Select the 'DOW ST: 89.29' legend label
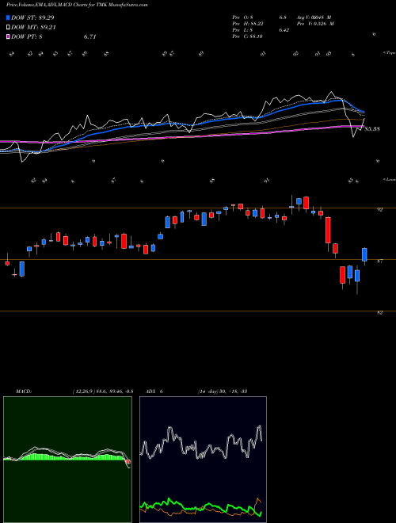396x523 pixels. (32, 17)
